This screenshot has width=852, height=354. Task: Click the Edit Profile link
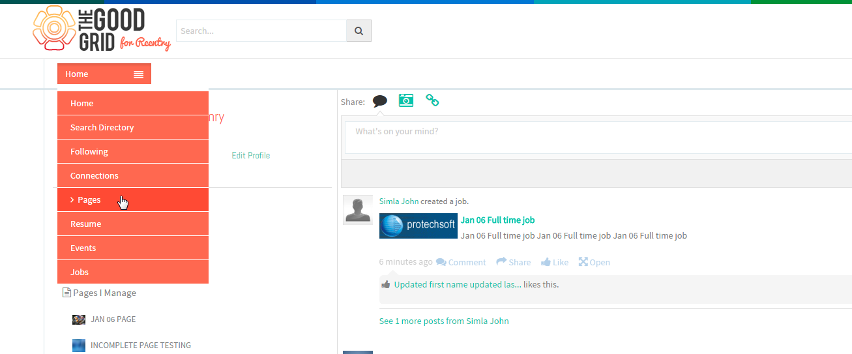(x=251, y=155)
